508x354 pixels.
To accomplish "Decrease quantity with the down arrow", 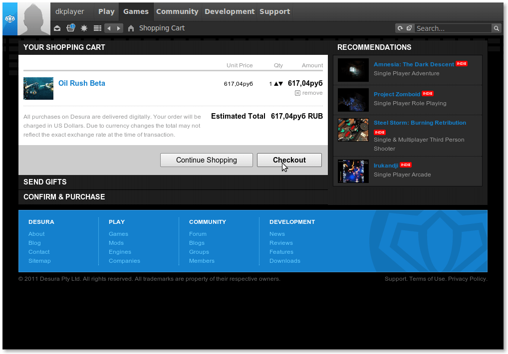I will coord(281,84).
